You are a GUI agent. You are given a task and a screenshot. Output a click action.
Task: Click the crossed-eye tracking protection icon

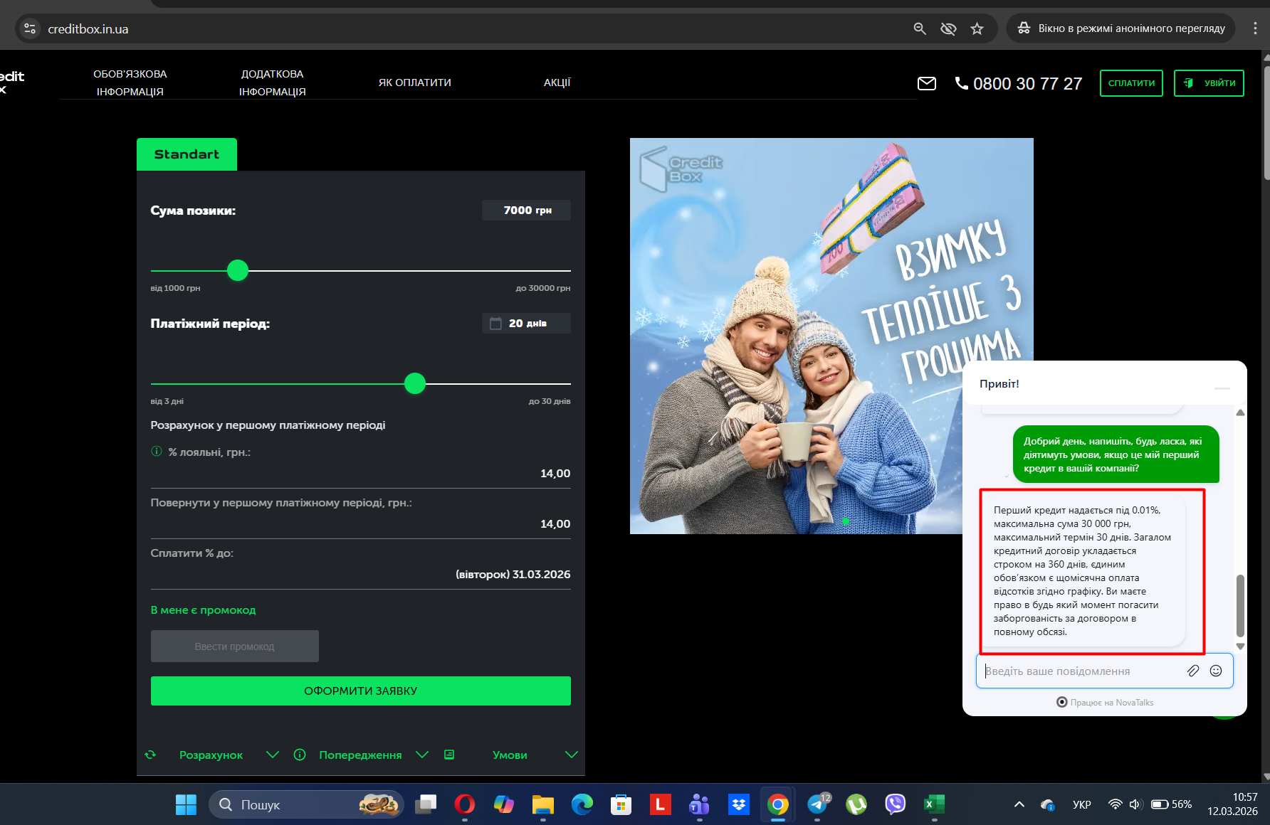click(948, 28)
